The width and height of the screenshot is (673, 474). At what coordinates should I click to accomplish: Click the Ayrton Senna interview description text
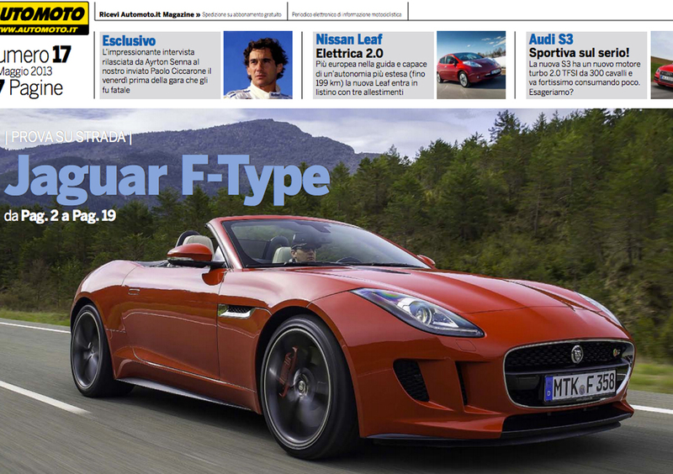[x=157, y=71]
